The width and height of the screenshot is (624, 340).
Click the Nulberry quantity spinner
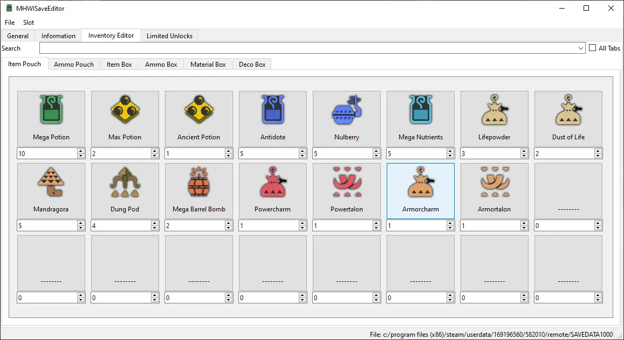click(x=376, y=153)
